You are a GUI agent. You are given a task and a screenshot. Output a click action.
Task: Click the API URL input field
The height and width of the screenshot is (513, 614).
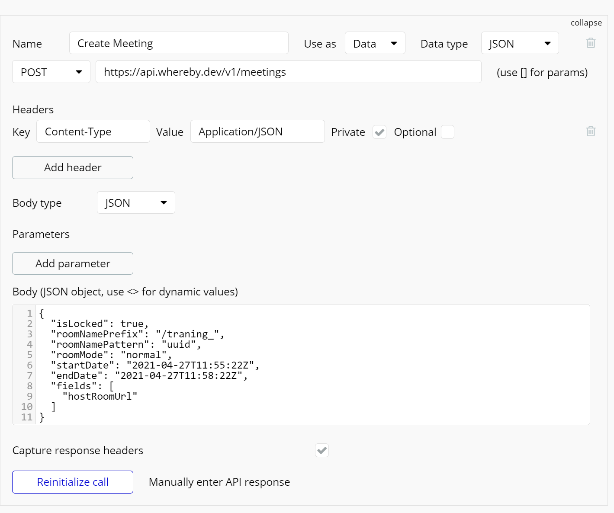tap(288, 72)
